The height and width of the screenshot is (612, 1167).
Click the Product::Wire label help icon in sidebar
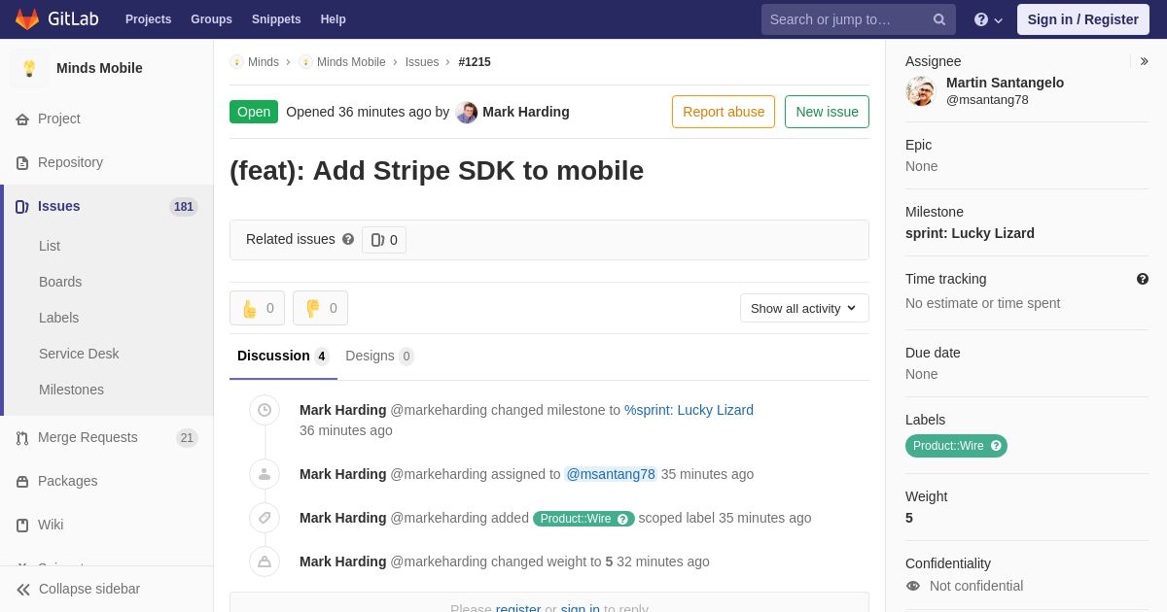[996, 446]
